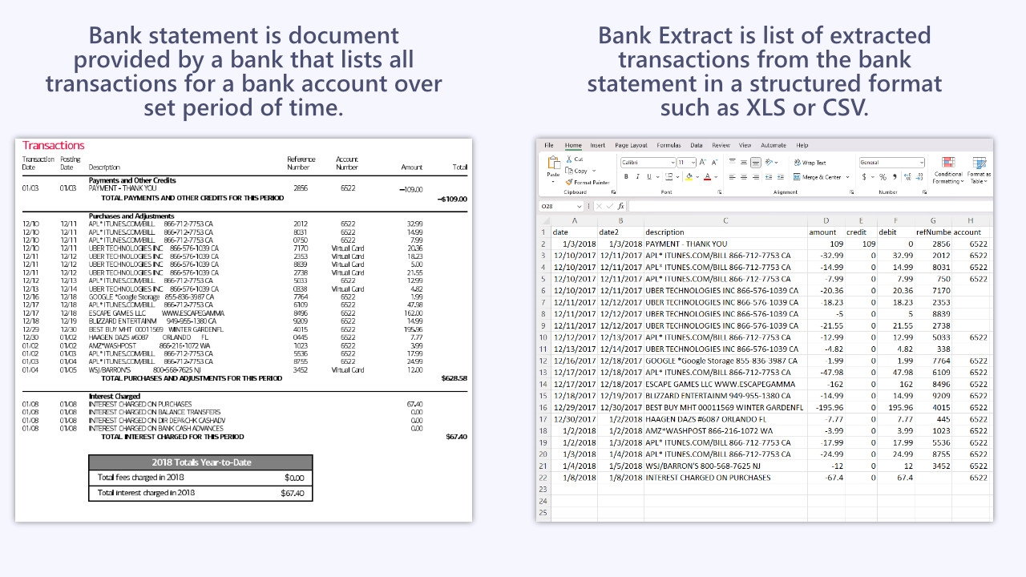Click the Increase Decimal icon

point(907,177)
